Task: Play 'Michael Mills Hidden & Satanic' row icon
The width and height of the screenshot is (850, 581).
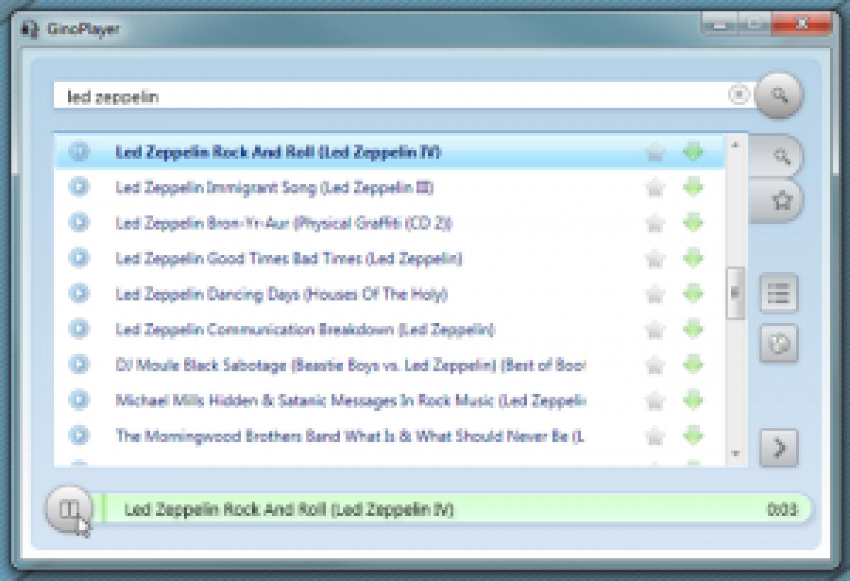Action: coord(79,400)
